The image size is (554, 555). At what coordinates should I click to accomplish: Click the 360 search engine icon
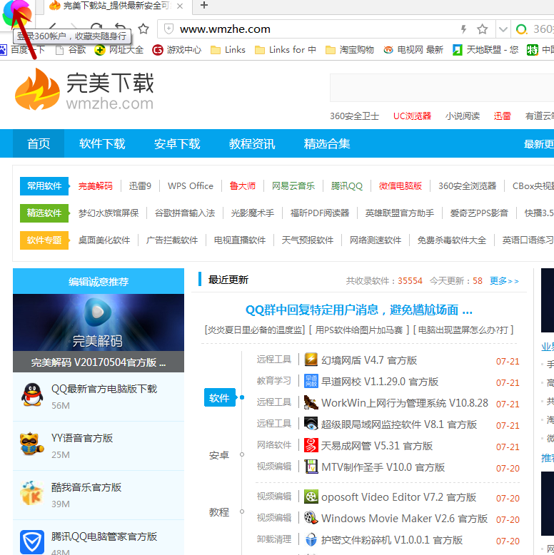click(521, 29)
